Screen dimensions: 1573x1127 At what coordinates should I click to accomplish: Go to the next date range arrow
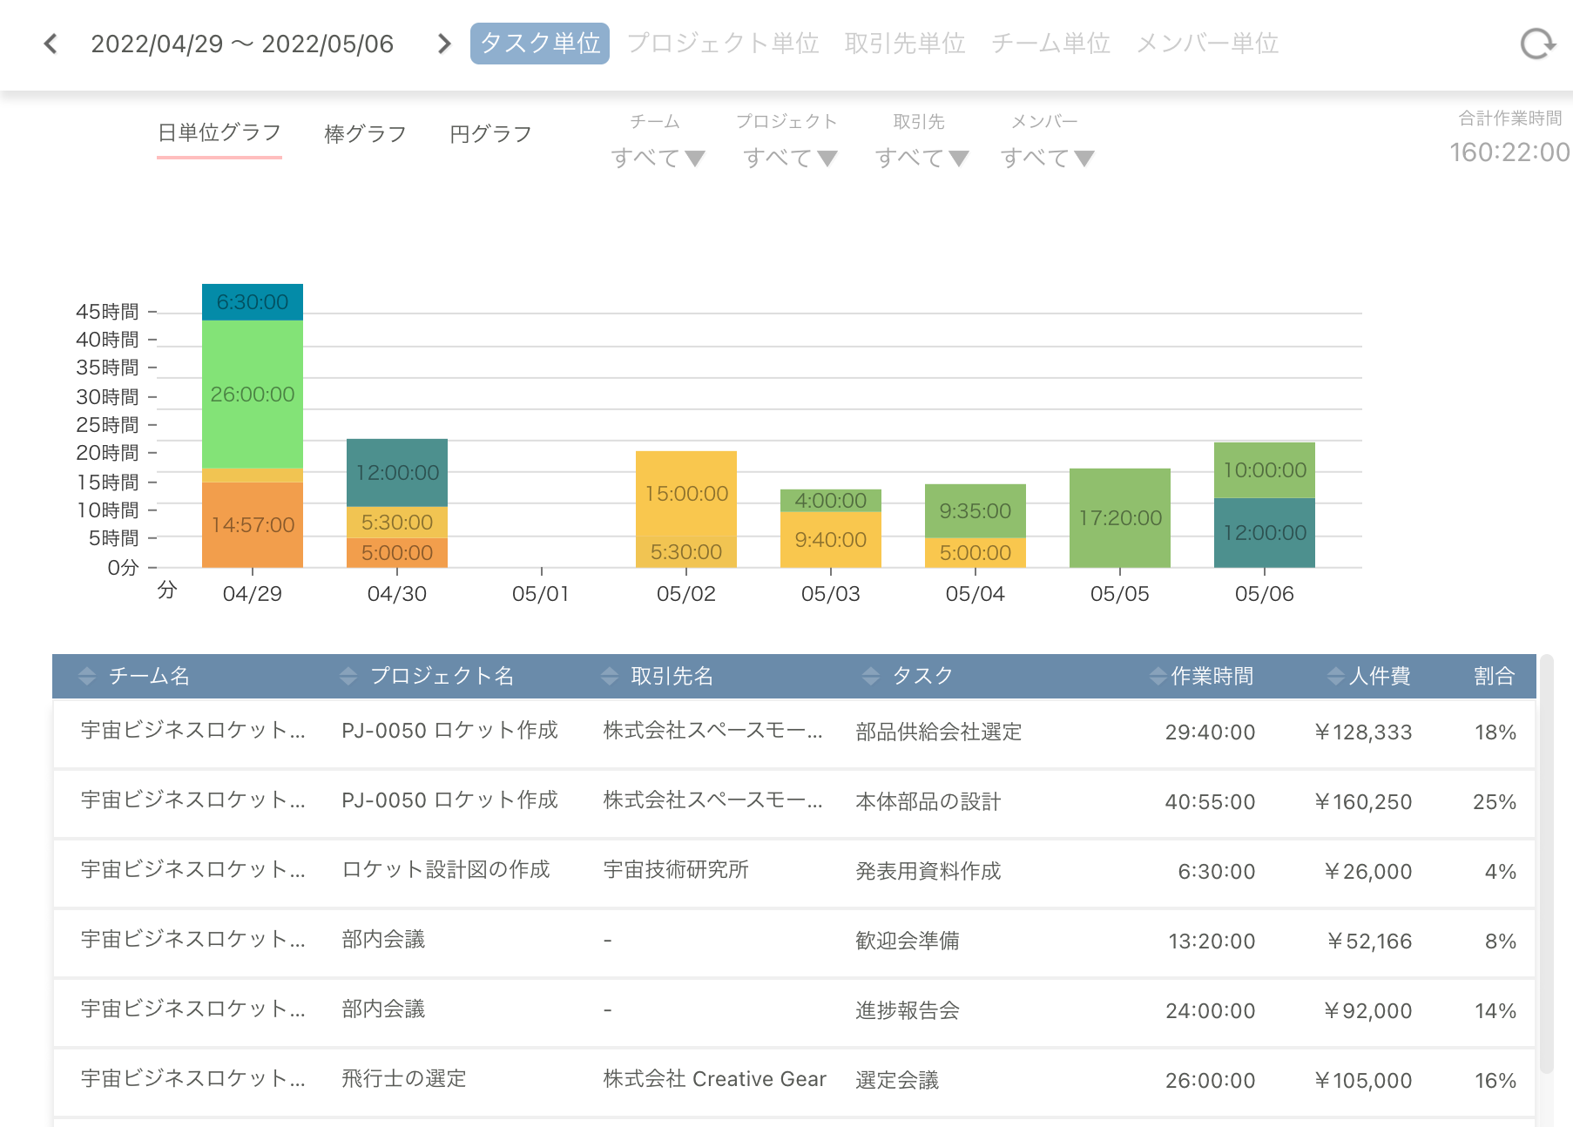[444, 44]
